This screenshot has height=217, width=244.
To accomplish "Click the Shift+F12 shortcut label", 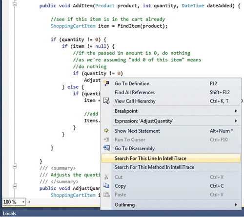I will coord(220,92).
